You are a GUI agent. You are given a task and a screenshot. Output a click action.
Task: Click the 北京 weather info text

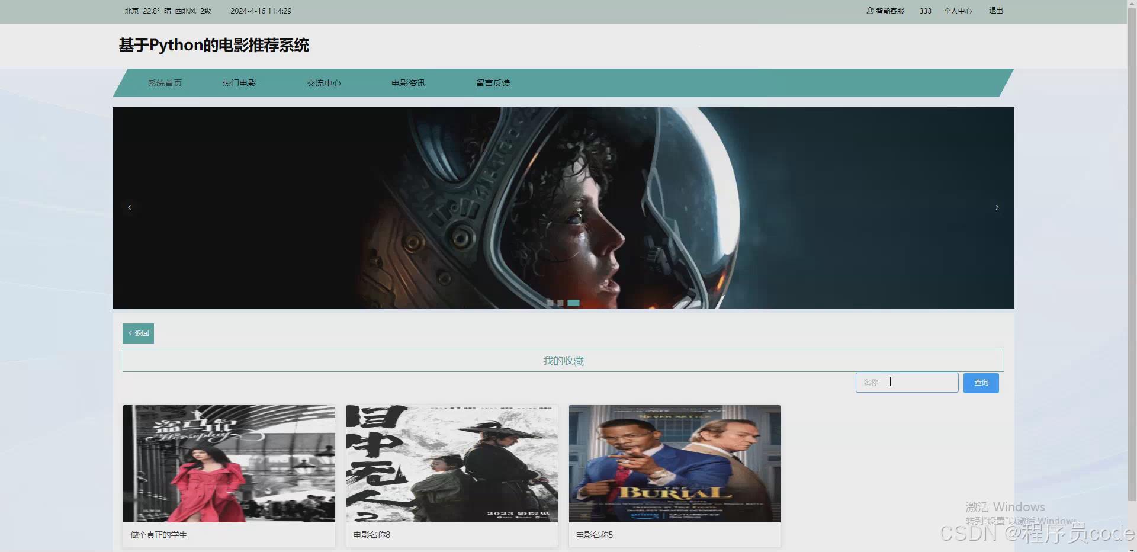pos(168,11)
